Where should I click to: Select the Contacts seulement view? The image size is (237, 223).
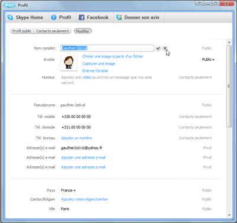52,31
